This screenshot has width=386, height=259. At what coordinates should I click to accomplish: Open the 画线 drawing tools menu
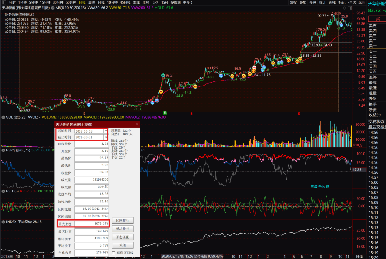point(332,2)
